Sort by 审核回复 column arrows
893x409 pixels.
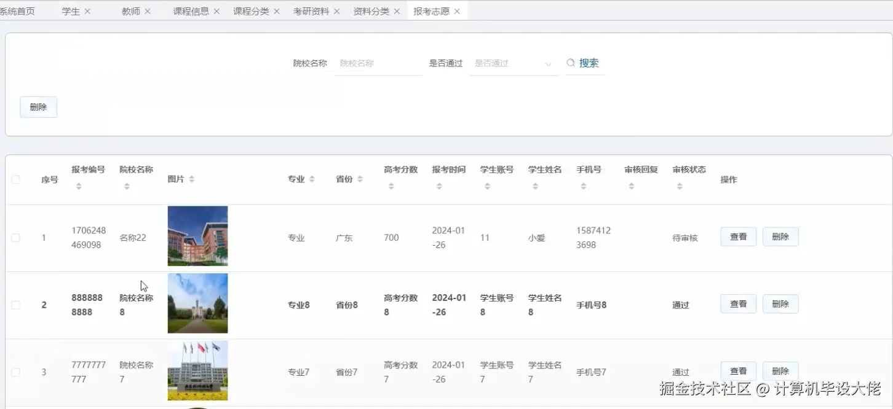coord(632,185)
